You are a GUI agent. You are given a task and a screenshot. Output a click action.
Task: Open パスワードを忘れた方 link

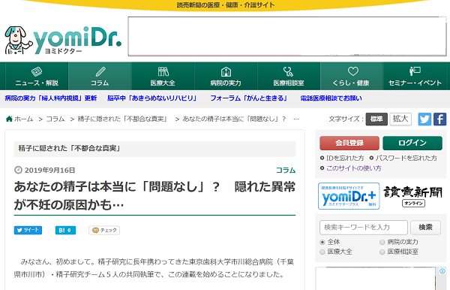[406, 158]
